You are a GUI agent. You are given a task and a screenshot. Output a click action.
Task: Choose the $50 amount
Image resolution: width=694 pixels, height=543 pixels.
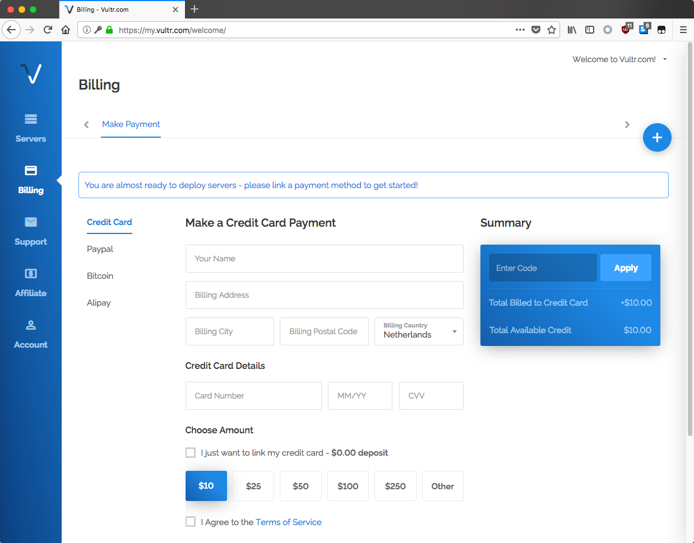coord(300,486)
